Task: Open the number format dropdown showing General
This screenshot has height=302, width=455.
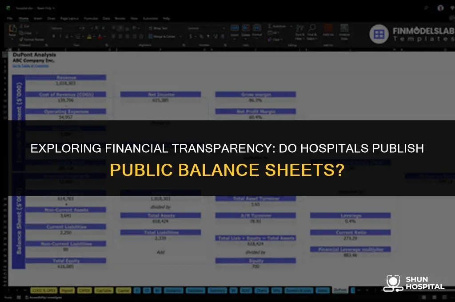Action: pyautogui.click(x=206, y=28)
